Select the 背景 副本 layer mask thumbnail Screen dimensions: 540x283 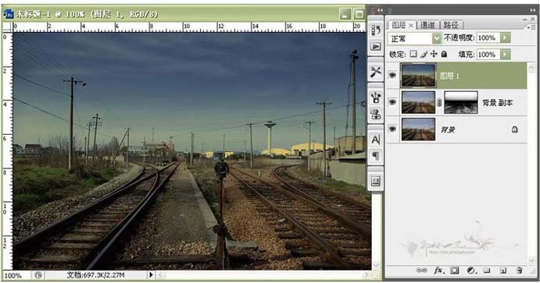(x=461, y=102)
